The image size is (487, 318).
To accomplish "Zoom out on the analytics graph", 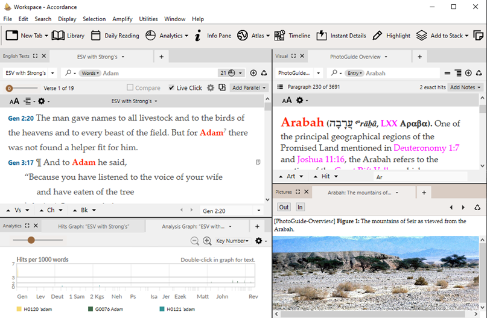I will click(x=195, y=241).
